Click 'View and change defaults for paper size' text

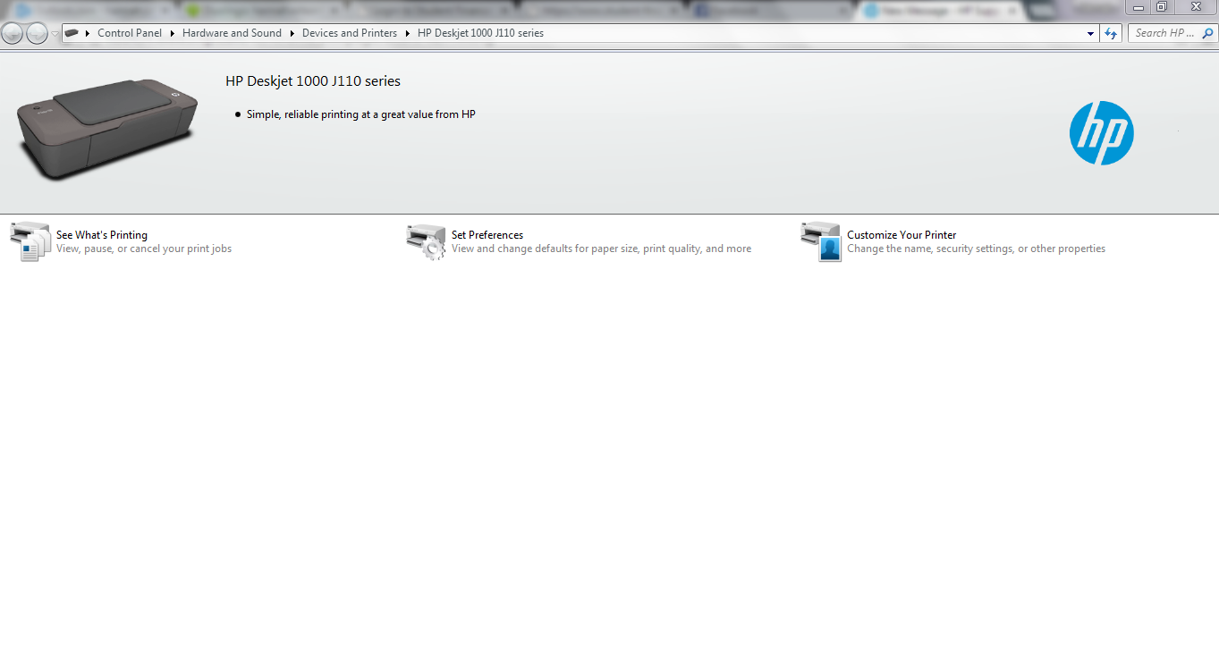coord(601,249)
